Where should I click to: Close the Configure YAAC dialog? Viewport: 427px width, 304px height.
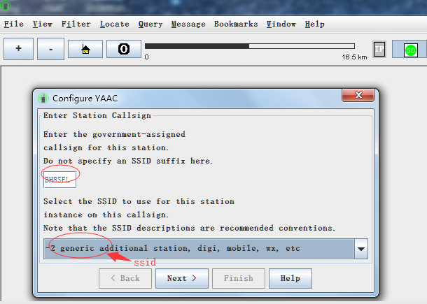point(360,96)
